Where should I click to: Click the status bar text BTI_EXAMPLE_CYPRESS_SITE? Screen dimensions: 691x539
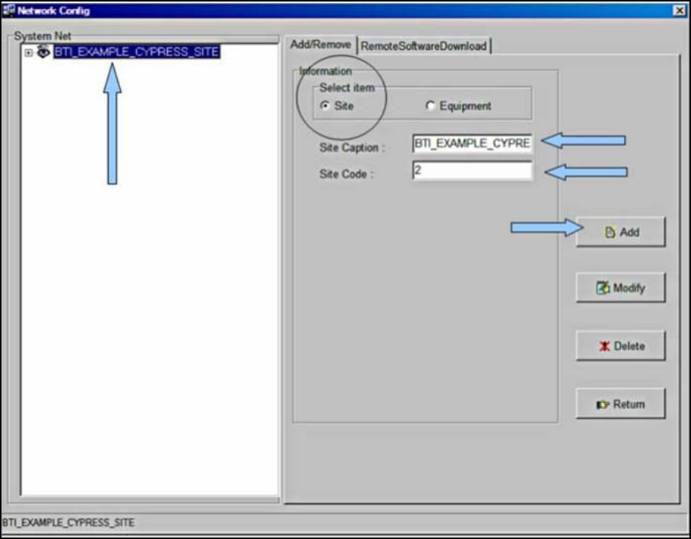[68, 522]
